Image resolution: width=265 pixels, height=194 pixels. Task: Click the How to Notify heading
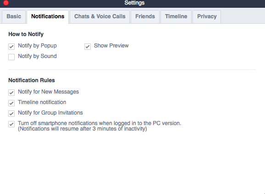26,34
